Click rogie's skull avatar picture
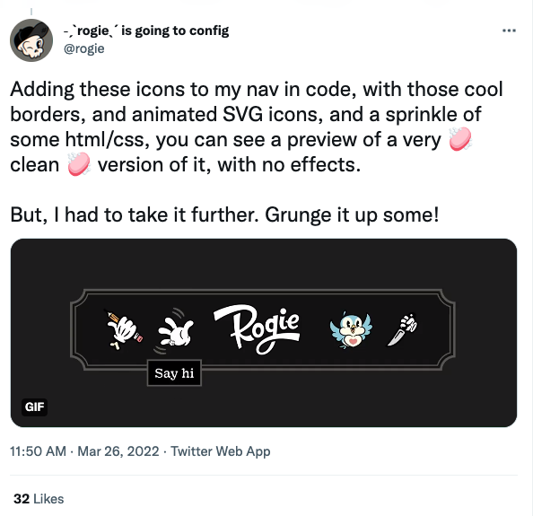This screenshot has height=516, width=533. [31, 40]
